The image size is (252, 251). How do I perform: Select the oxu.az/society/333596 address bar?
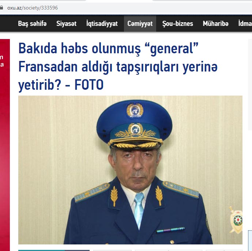[x=126, y=8]
